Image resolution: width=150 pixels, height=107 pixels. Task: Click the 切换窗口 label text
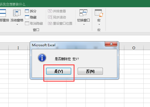[x=84, y=20]
